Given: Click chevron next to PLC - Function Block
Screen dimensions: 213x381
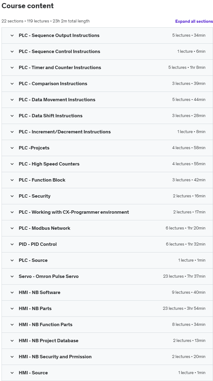Looking at the screenshot, I should pyautogui.click(x=12, y=180).
